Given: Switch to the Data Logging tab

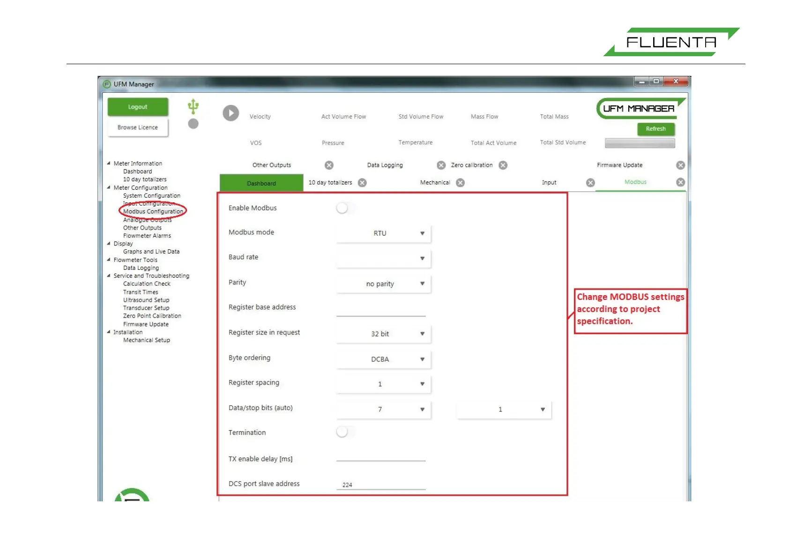Looking at the screenshot, I should [385, 165].
